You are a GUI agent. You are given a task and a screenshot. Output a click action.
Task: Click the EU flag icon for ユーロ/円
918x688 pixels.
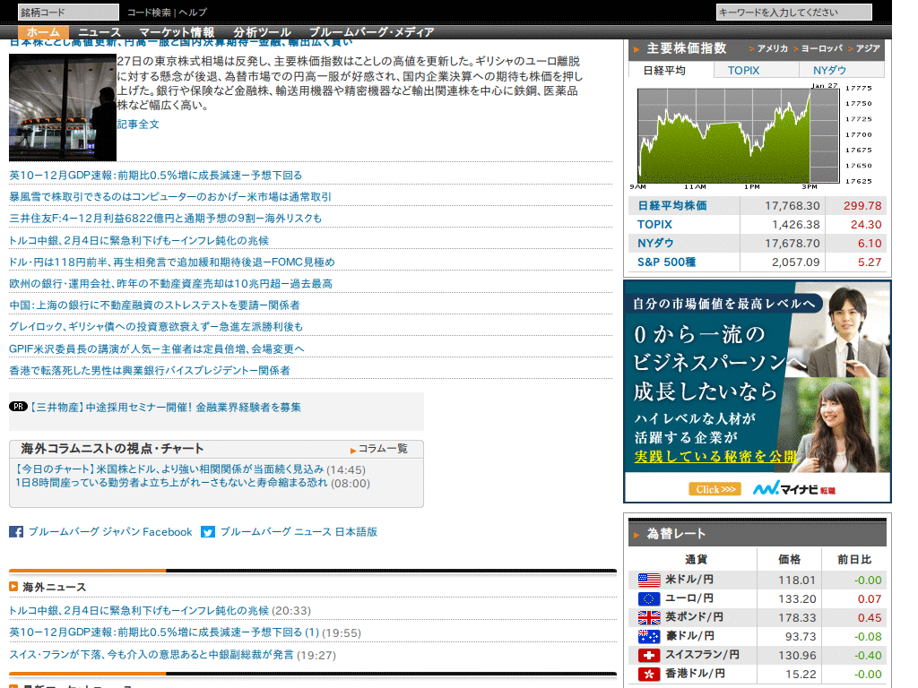[649, 598]
